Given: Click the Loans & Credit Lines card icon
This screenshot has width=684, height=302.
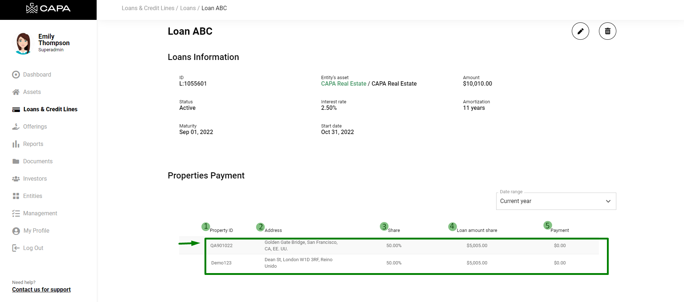Looking at the screenshot, I should click(16, 109).
